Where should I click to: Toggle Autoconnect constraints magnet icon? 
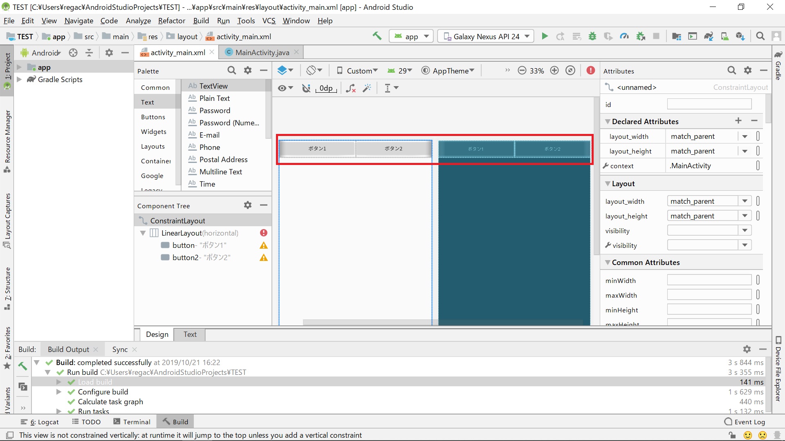tap(306, 88)
